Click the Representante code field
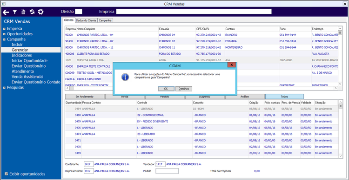Viewport: 349px width, 180px height. pyautogui.click(x=88, y=171)
